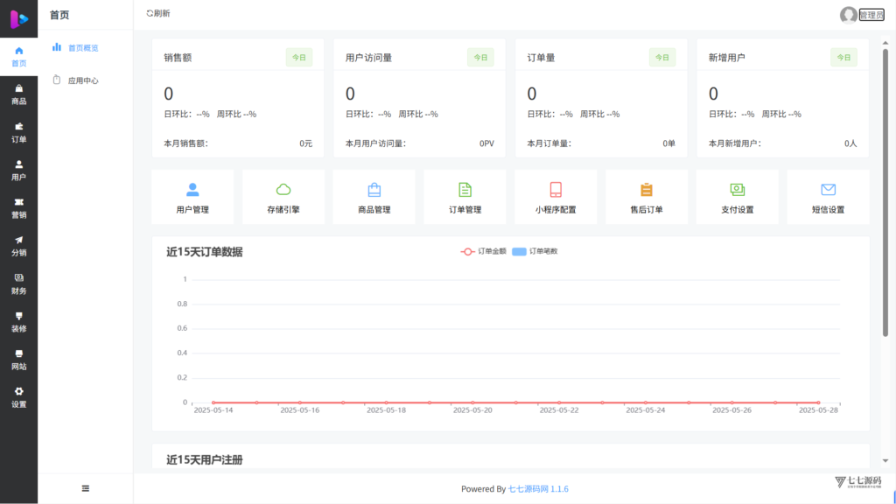Open 小程序配置 phone shortcut
Image resolution: width=896 pixels, height=504 pixels.
pyautogui.click(x=556, y=197)
